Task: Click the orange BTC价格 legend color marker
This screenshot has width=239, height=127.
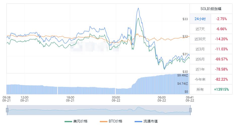Action: 103,121
